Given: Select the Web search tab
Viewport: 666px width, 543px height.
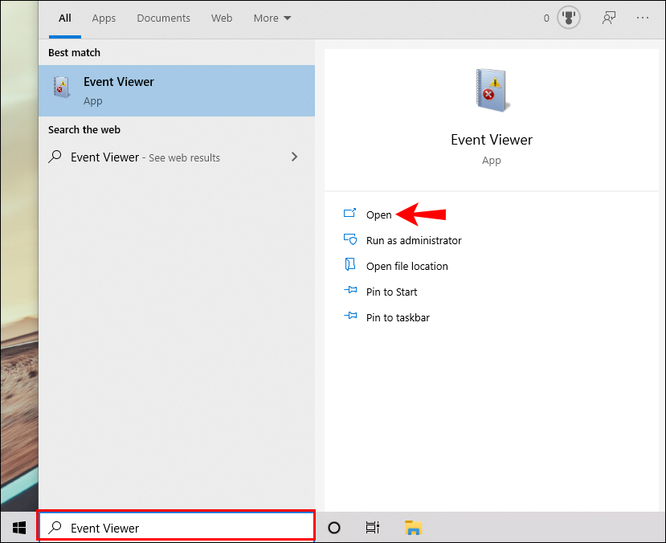Looking at the screenshot, I should pos(222,18).
